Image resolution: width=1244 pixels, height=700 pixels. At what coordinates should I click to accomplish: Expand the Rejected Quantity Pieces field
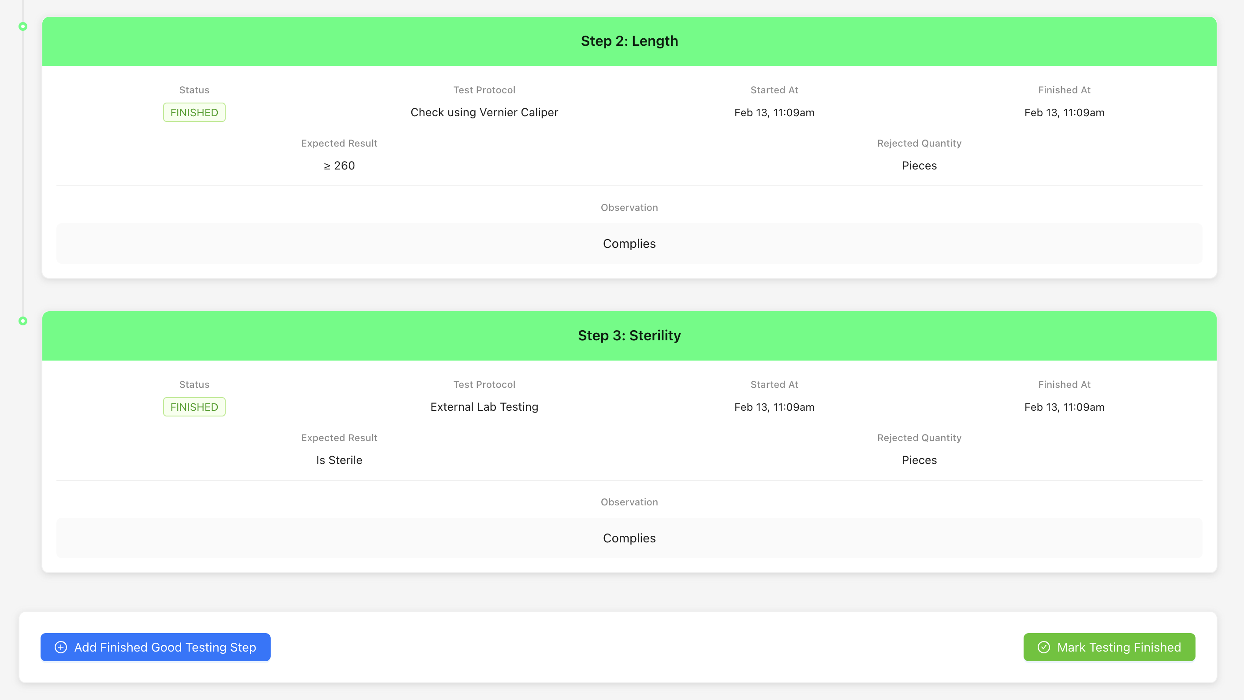919,166
